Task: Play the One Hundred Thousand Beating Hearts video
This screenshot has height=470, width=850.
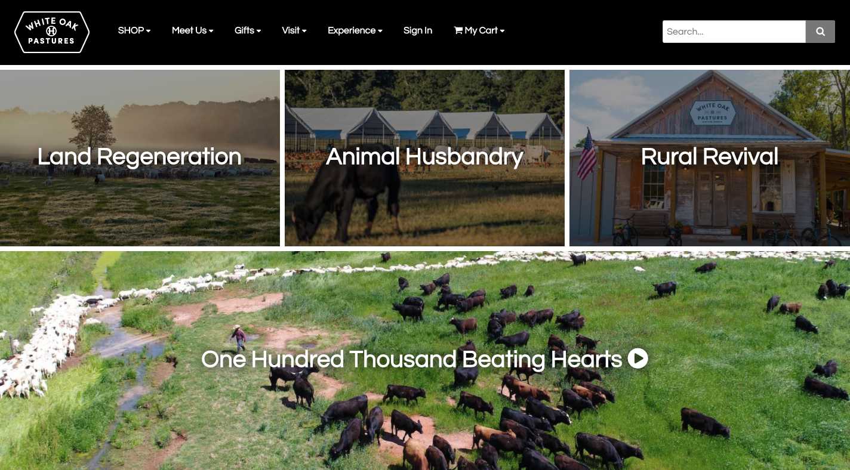Action: coord(637,358)
